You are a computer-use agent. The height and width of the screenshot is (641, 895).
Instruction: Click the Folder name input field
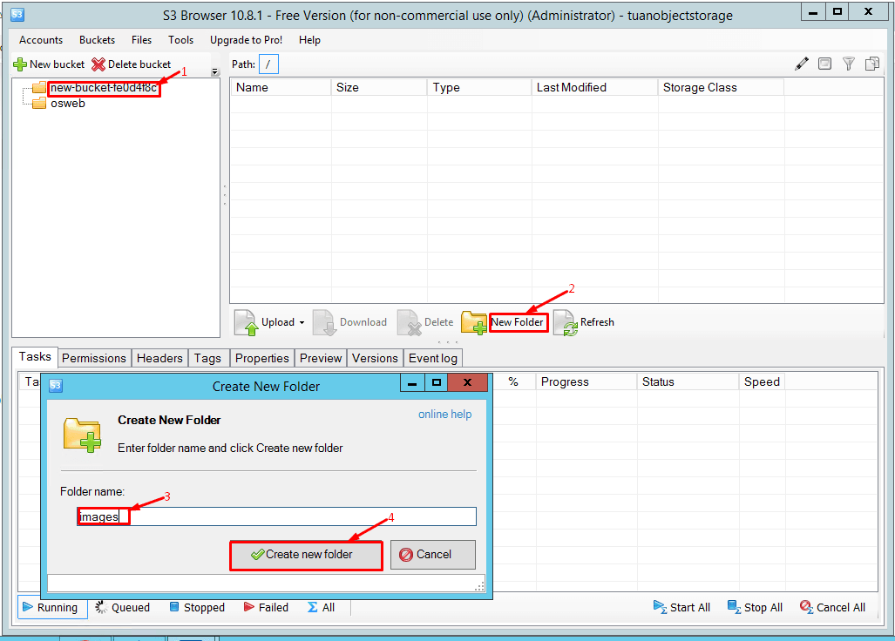point(277,516)
